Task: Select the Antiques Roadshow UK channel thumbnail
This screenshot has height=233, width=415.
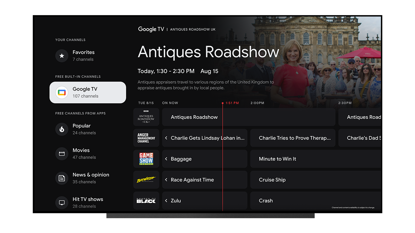Action: pos(146,117)
